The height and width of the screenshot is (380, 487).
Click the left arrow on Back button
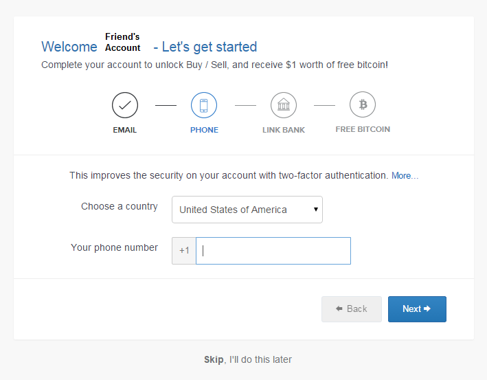(339, 309)
